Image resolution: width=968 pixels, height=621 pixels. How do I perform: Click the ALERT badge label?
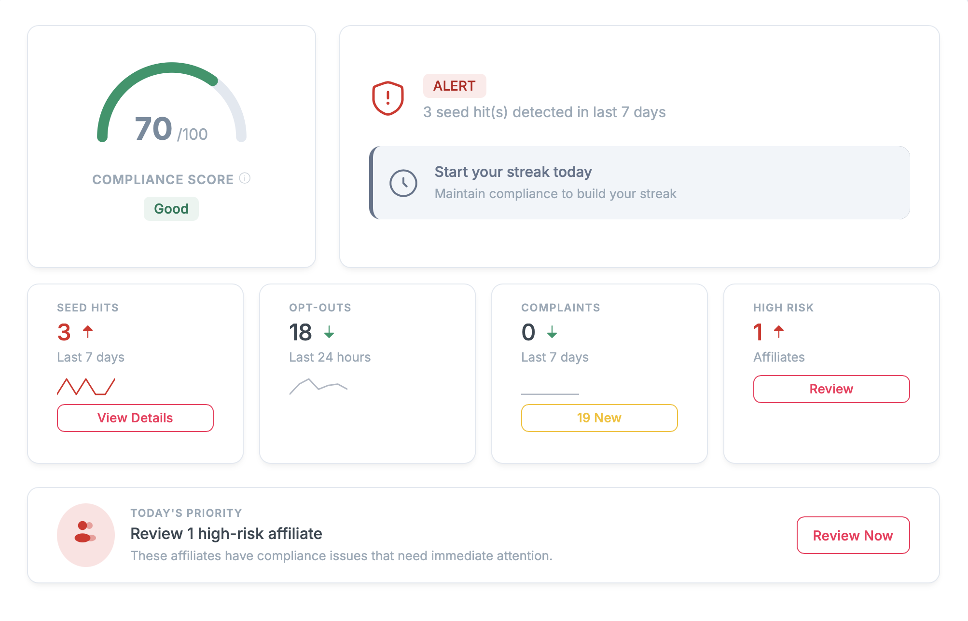pos(454,86)
